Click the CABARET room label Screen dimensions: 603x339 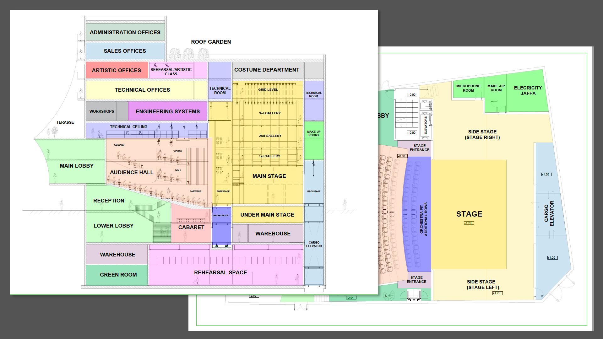191,227
